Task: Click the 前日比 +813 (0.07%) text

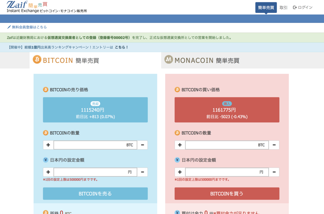Action: [95, 117]
